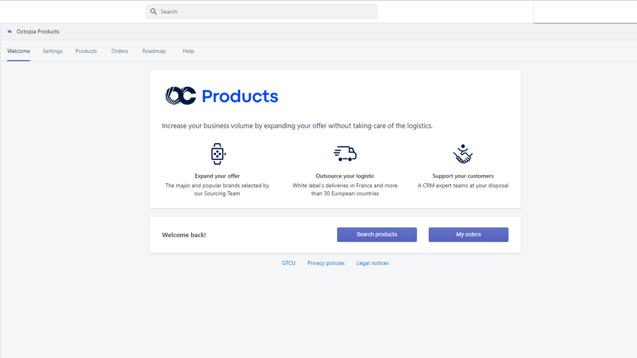Click the Increase your business volume sentence
This screenshot has width=637, height=358.
click(297, 126)
